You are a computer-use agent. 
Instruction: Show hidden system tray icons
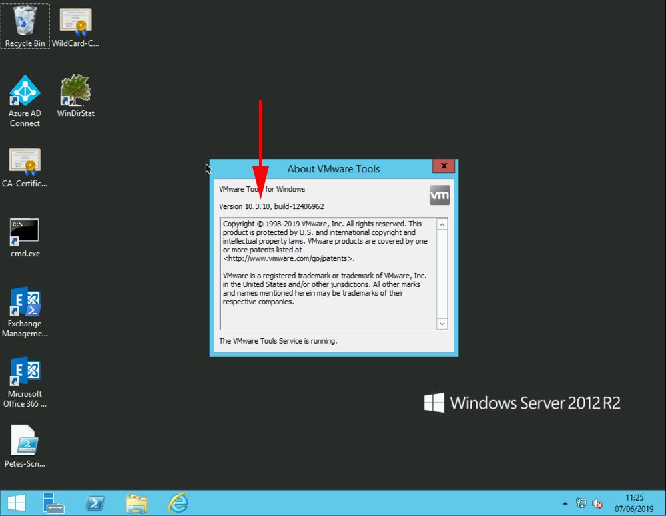point(565,504)
